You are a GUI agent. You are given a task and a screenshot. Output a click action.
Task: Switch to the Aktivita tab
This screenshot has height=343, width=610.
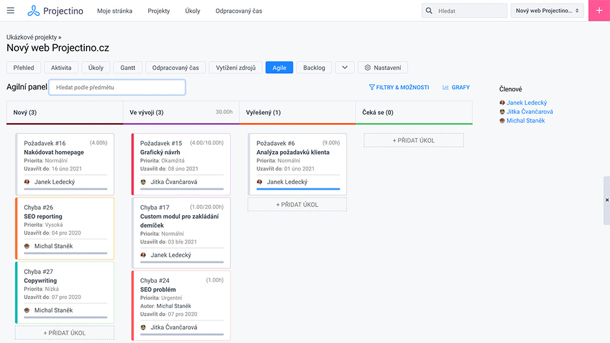point(61,68)
